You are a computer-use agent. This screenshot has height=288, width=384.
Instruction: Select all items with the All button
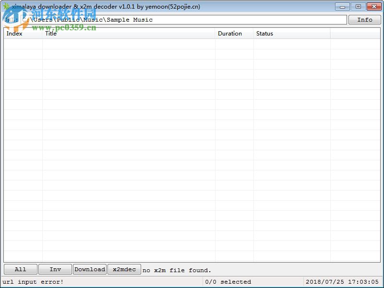click(x=20, y=269)
